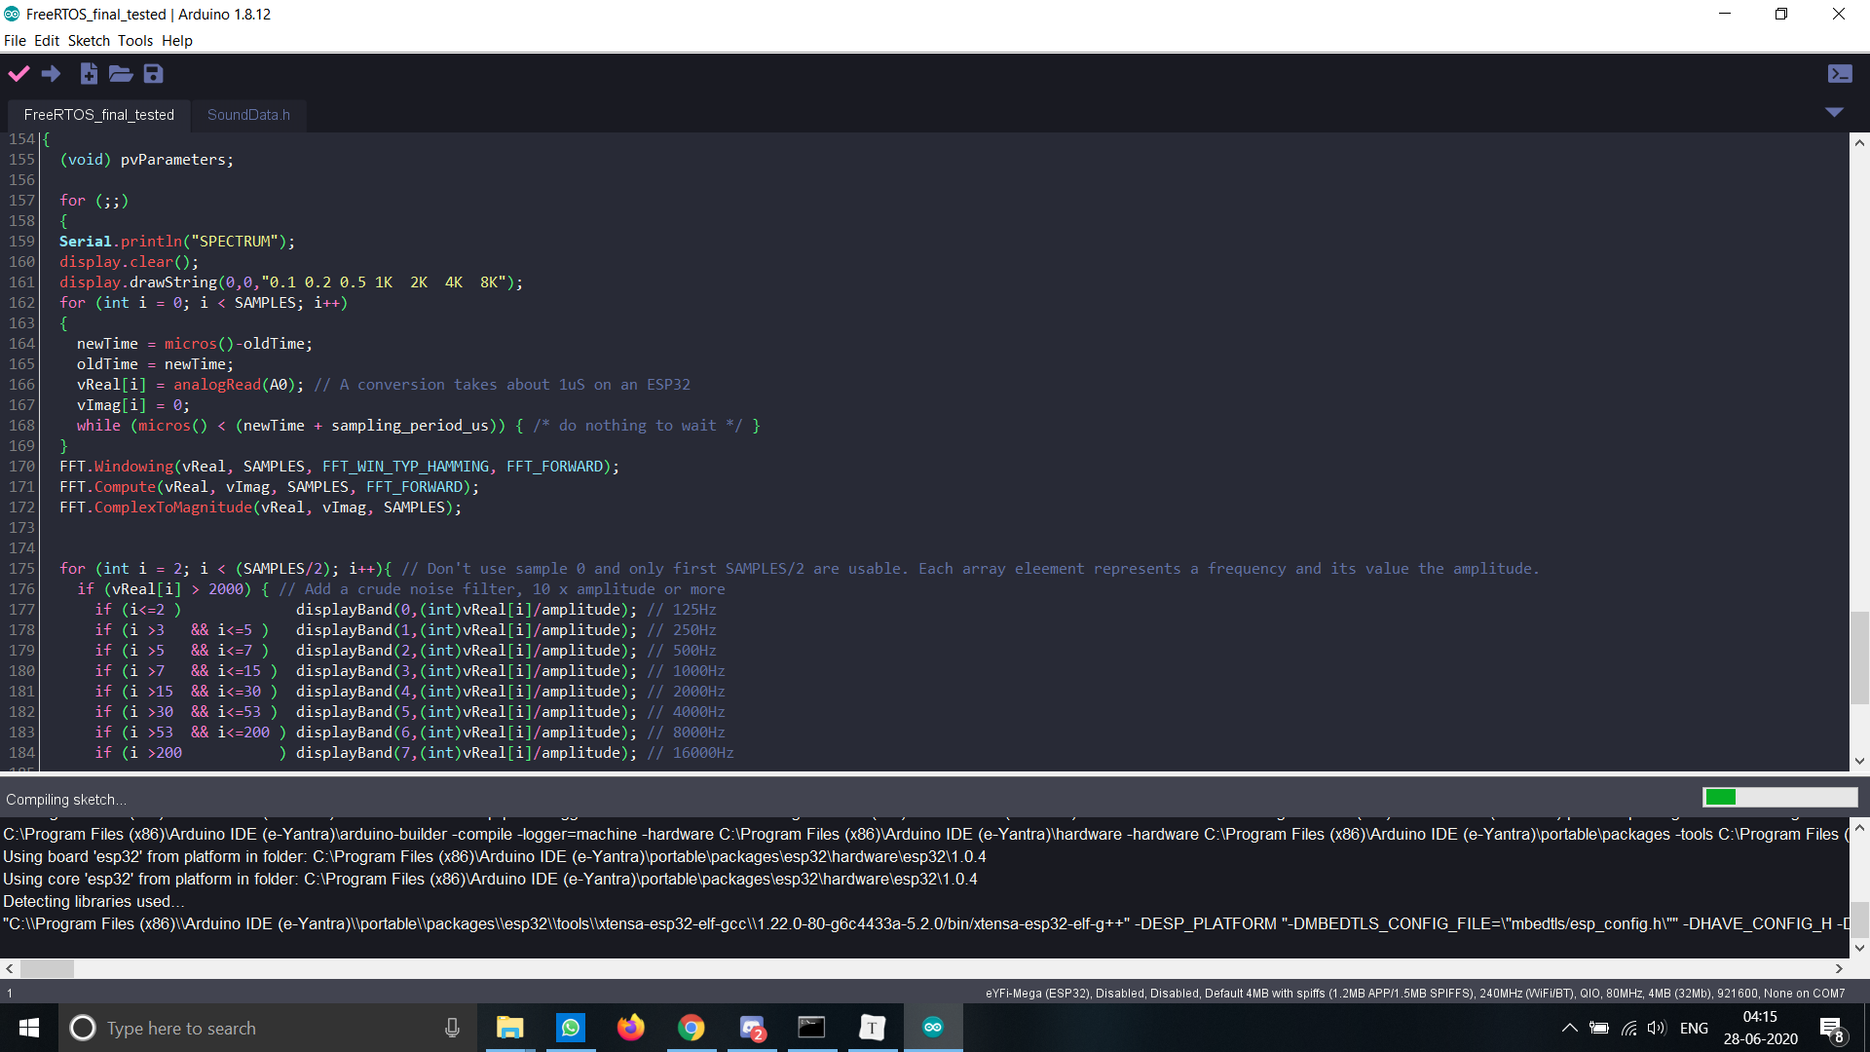This screenshot has height=1052, width=1870.
Task: Open Firefox from the taskbar
Action: [631, 1028]
